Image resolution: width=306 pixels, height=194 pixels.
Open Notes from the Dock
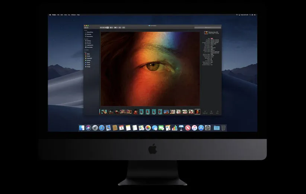[x=128, y=128]
